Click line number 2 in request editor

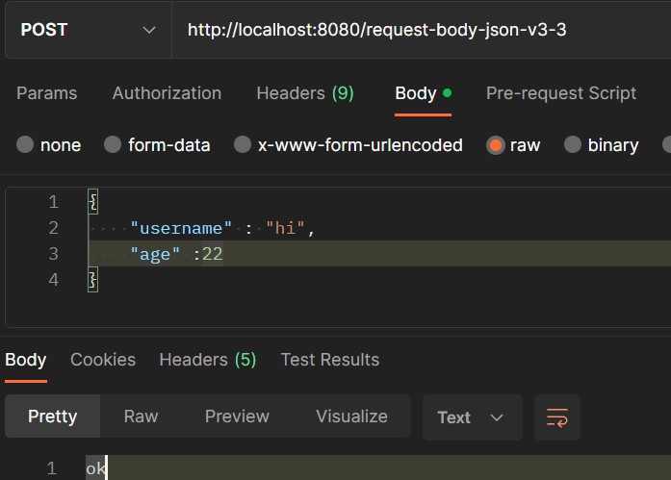pos(54,228)
